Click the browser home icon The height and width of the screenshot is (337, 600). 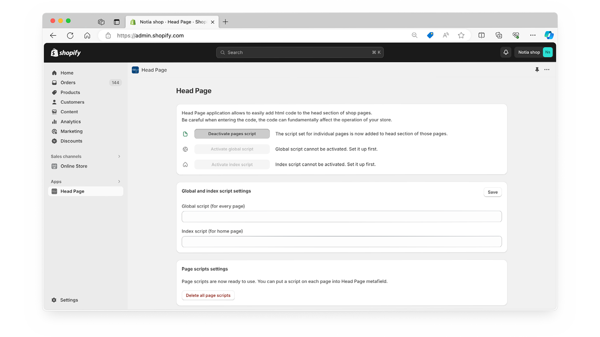[x=87, y=36]
